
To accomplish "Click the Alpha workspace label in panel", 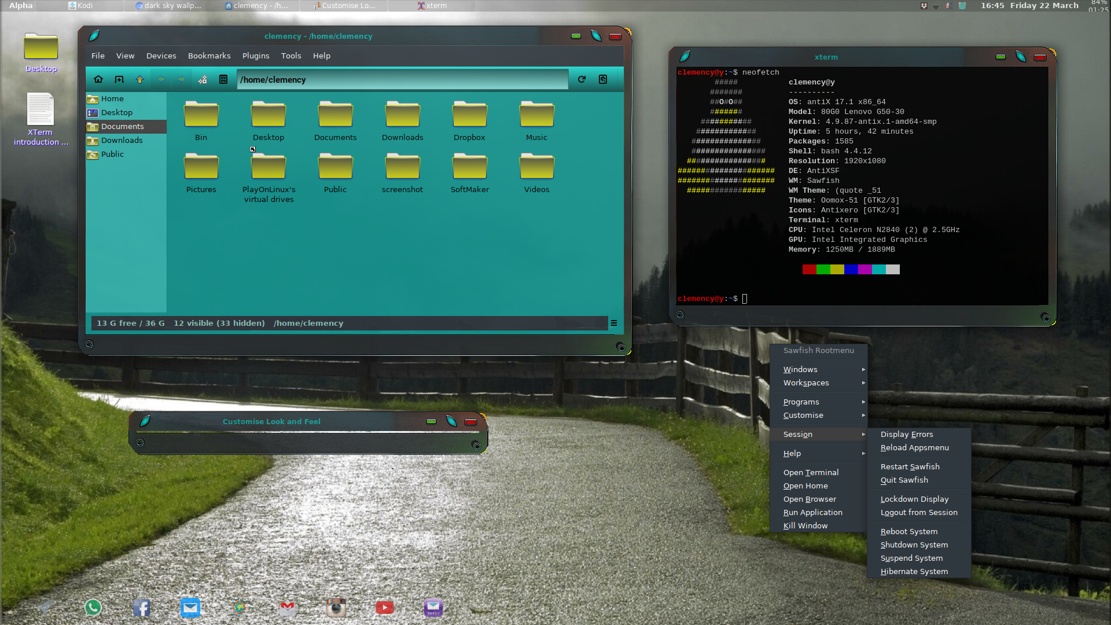I will tap(21, 6).
